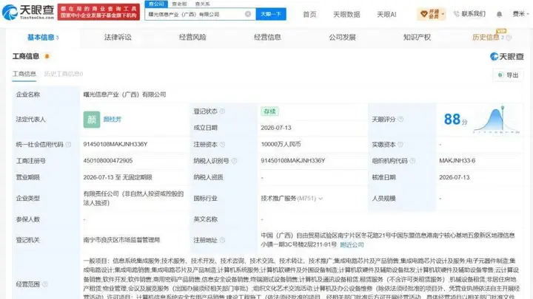Select the 工商信息 sub-tab

point(24,74)
